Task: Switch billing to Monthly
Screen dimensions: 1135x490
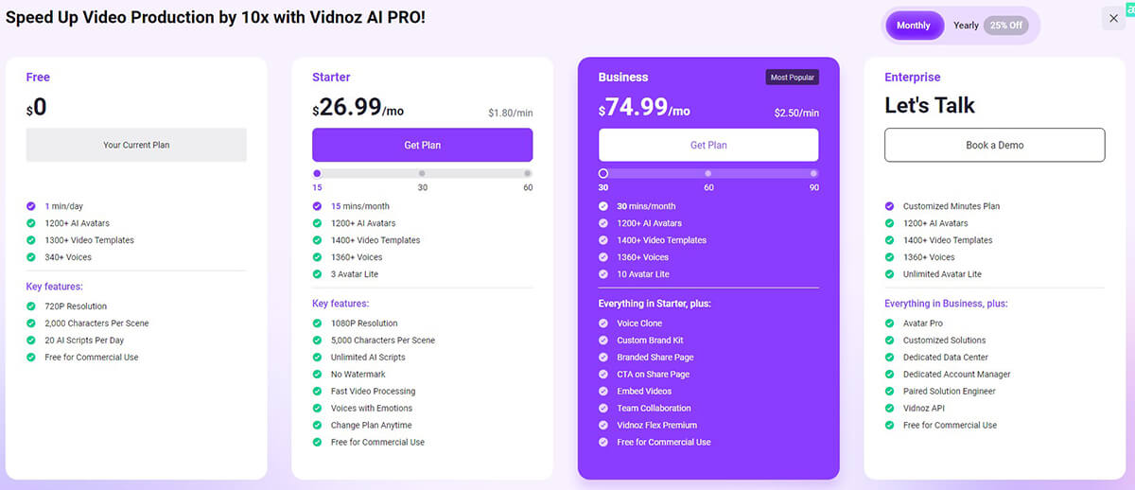Action: [x=914, y=26]
